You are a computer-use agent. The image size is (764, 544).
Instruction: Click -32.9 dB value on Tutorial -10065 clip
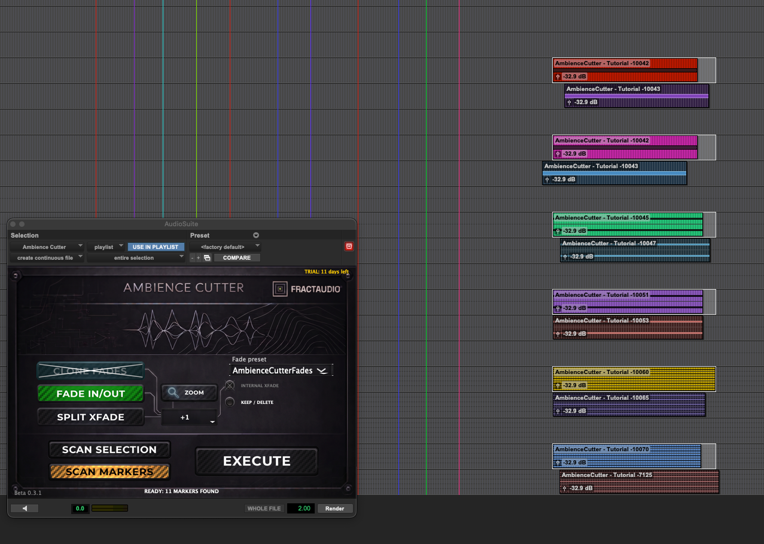pyautogui.click(x=574, y=411)
